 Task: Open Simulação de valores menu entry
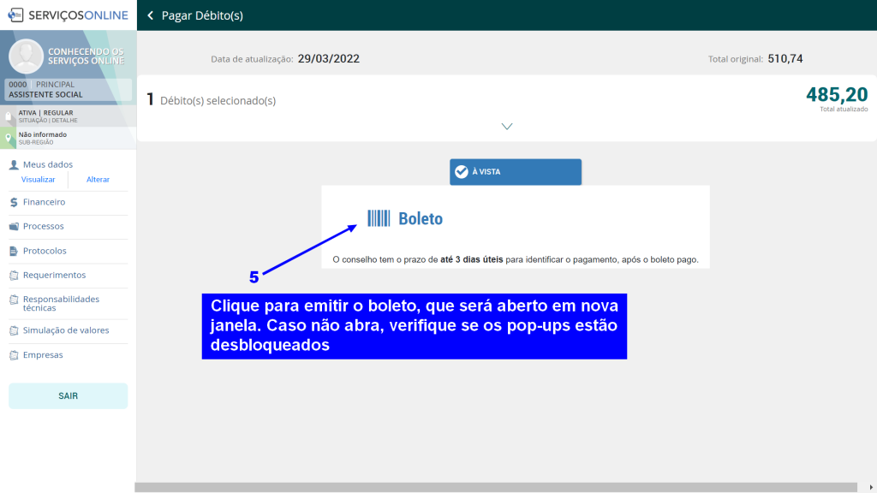66,330
